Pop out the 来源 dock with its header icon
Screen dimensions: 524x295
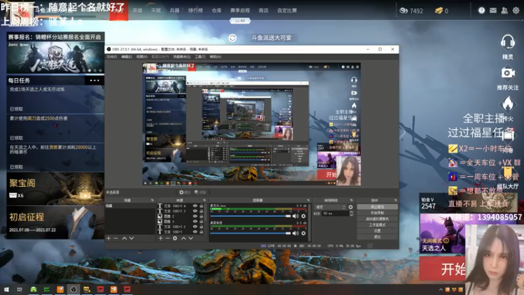(x=204, y=201)
